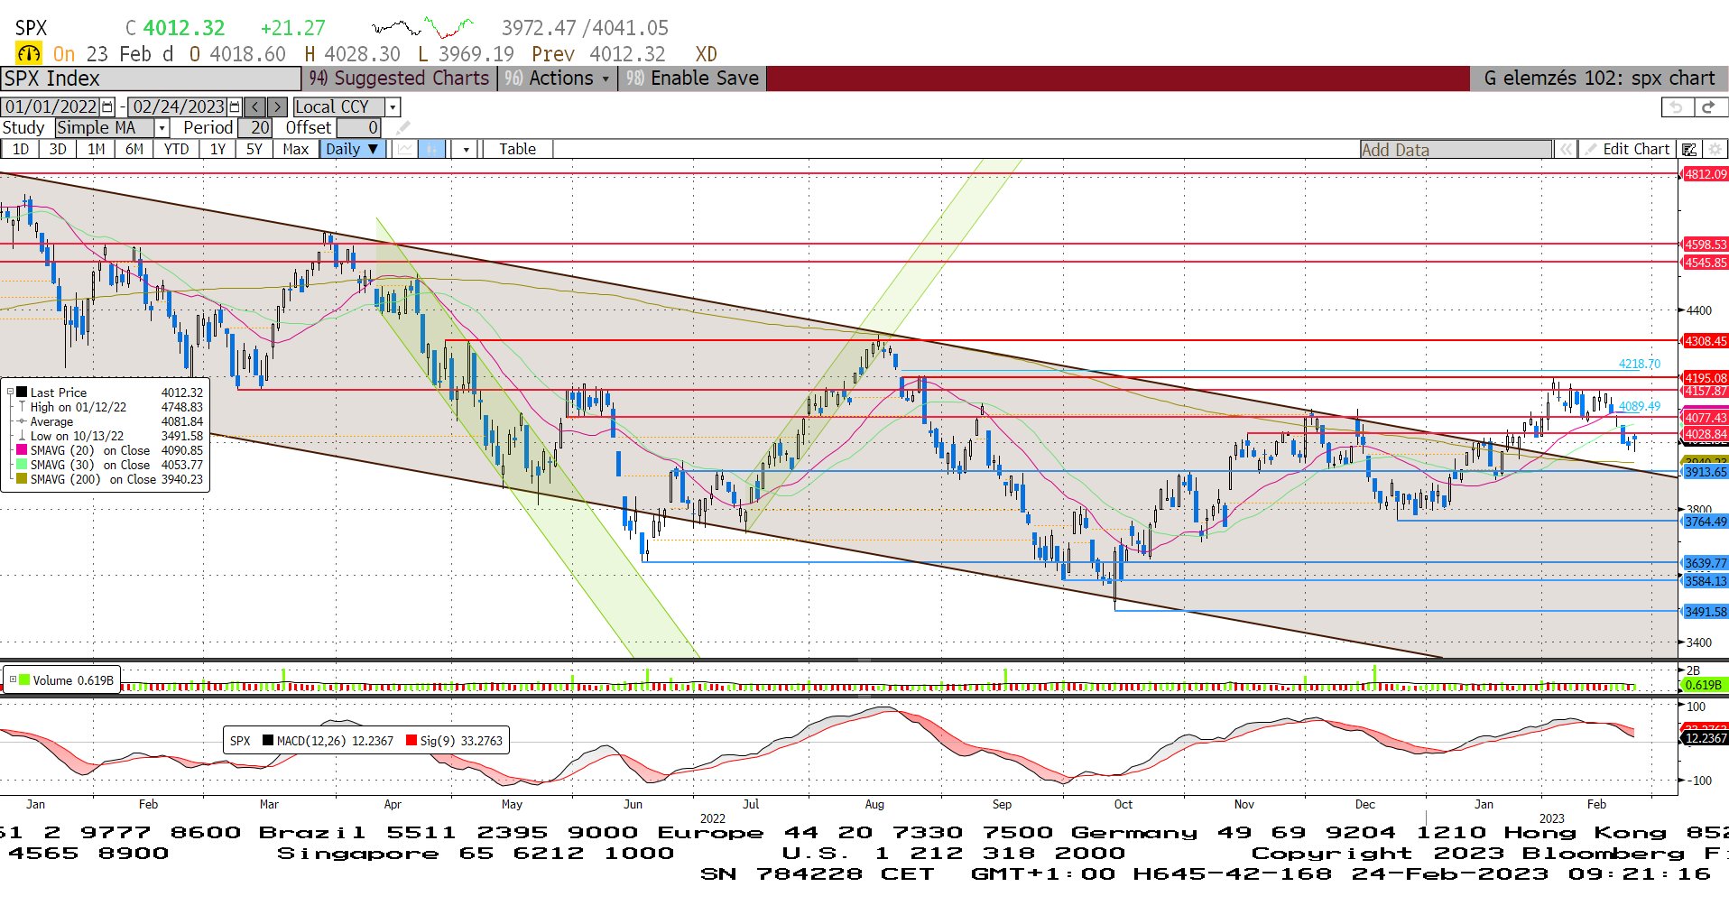
Task: Select the YTD range tab
Action: click(176, 149)
